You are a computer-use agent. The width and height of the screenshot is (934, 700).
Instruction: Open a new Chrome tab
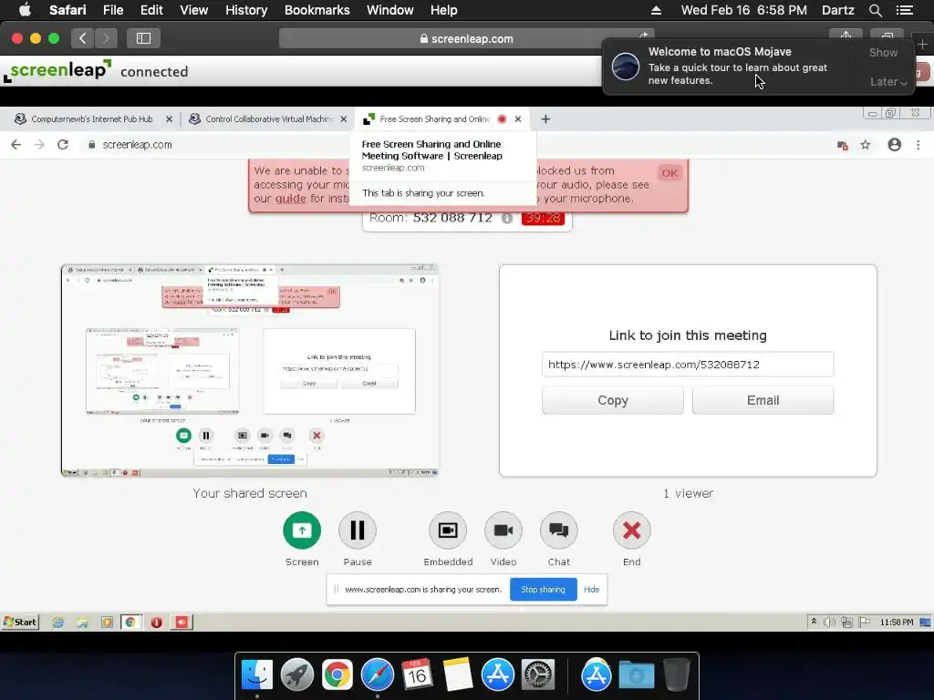(x=545, y=119)
